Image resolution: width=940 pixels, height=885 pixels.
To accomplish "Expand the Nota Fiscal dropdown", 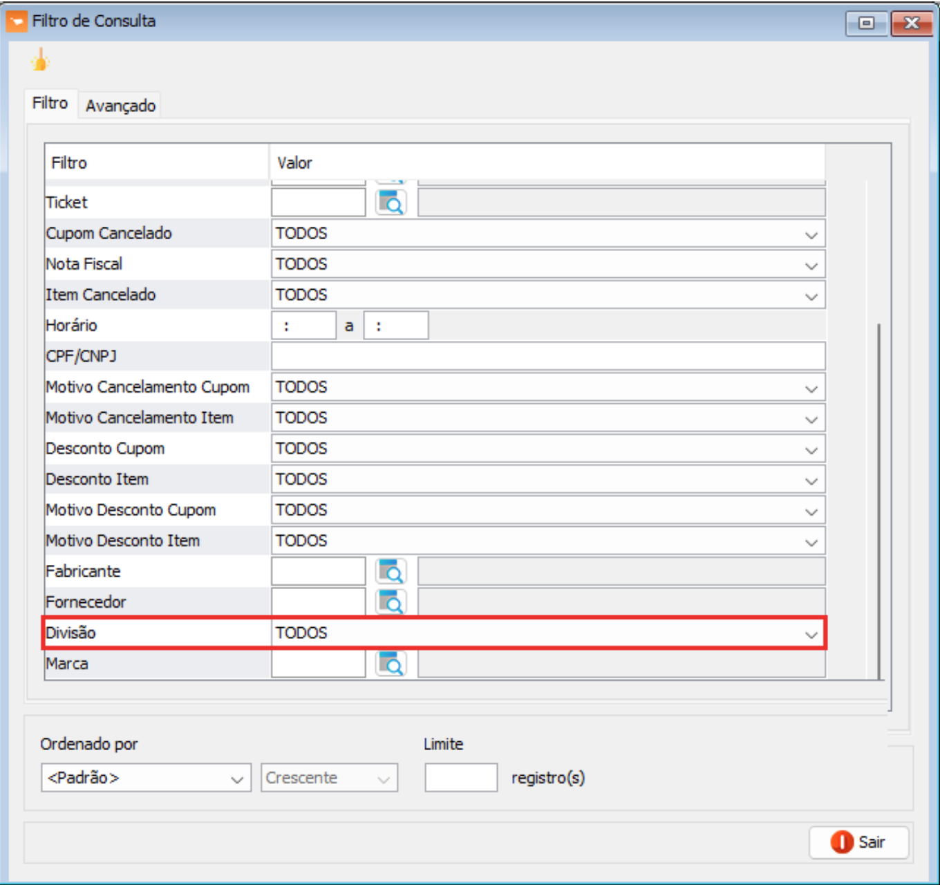I will point(811,265).
